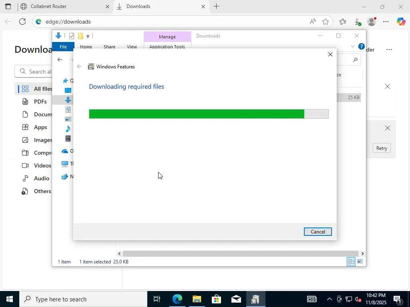The width and height of the screenshot is (410, 307).
Task: Select the Manage contextual tab
Action: (x=167, y=37)
